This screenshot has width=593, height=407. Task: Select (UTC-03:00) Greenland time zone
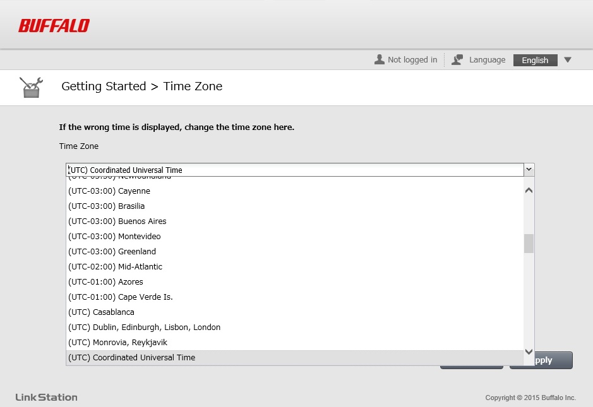pos(112,252)
